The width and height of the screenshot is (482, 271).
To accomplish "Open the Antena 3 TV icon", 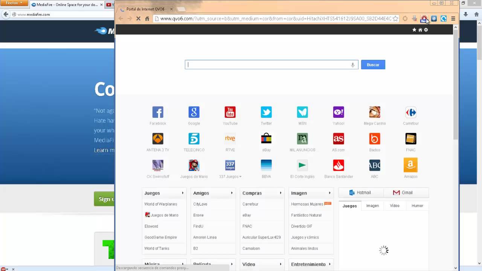I will click(158, 139).
